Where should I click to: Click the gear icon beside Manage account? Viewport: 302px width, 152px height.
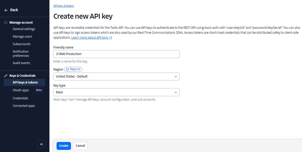tap(6, 22)
